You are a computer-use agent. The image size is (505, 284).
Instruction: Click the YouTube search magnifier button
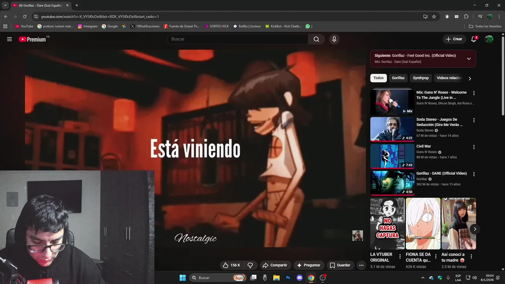click(x=316, y=39)
